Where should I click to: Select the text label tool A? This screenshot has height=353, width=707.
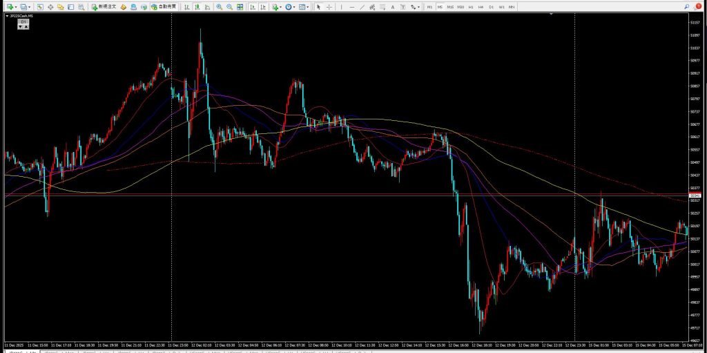[x=394, y=6]
